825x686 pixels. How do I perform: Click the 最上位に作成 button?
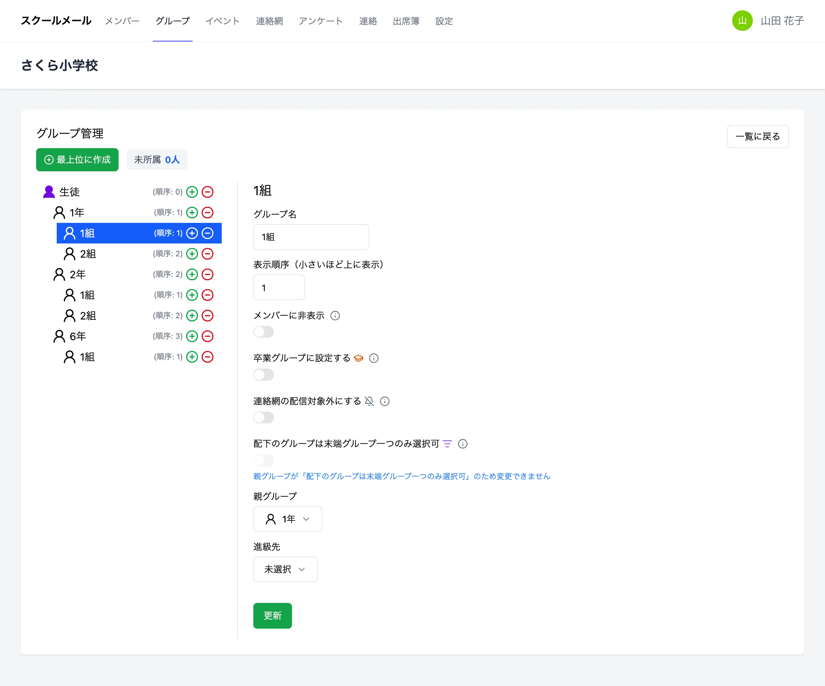click(77, 160)
